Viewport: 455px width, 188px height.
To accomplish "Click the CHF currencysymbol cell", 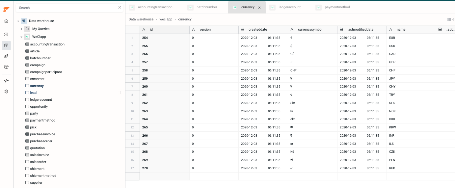I will pyautogui.click(x=313, y=70).
